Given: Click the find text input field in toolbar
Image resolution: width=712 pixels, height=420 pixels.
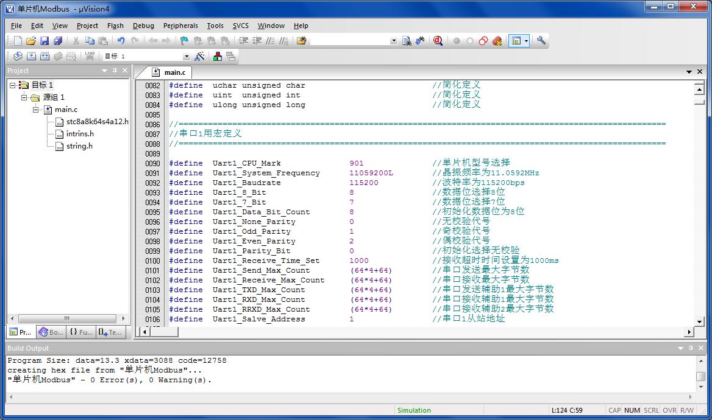Looking at the screenshot, I should click(x=350, y=41).
